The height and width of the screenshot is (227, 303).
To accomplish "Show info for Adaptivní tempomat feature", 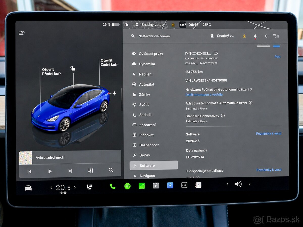I will tap(250, 103).
